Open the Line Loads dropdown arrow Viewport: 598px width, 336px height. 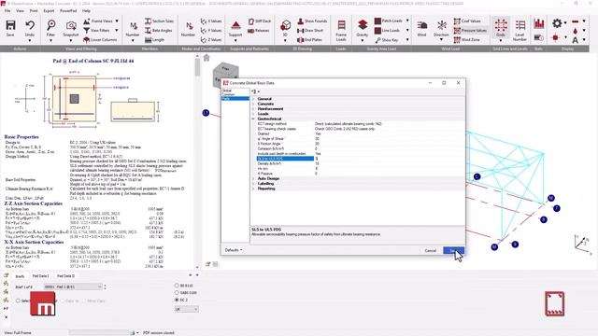coord(407,30)
